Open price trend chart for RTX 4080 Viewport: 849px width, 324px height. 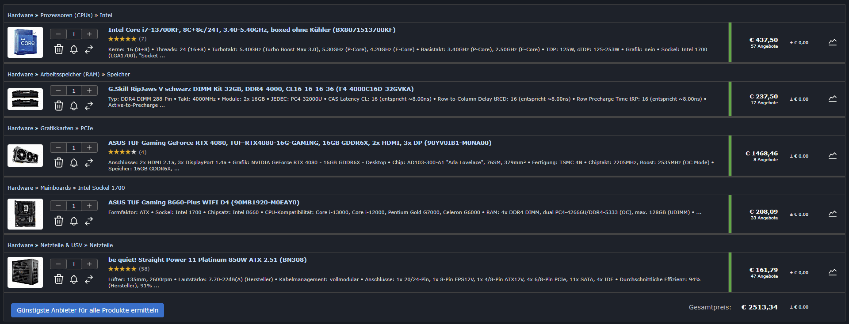click(x=832, y=156)
